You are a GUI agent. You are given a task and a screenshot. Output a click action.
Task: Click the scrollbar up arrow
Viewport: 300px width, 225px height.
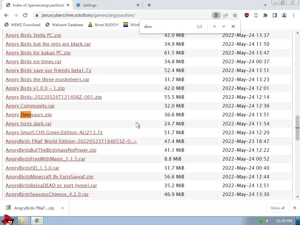297,33
